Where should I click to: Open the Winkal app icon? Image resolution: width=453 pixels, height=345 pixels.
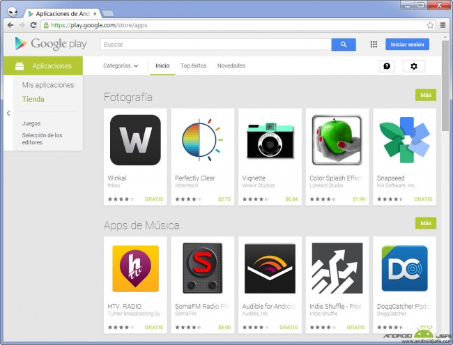(x=135, y=140)
